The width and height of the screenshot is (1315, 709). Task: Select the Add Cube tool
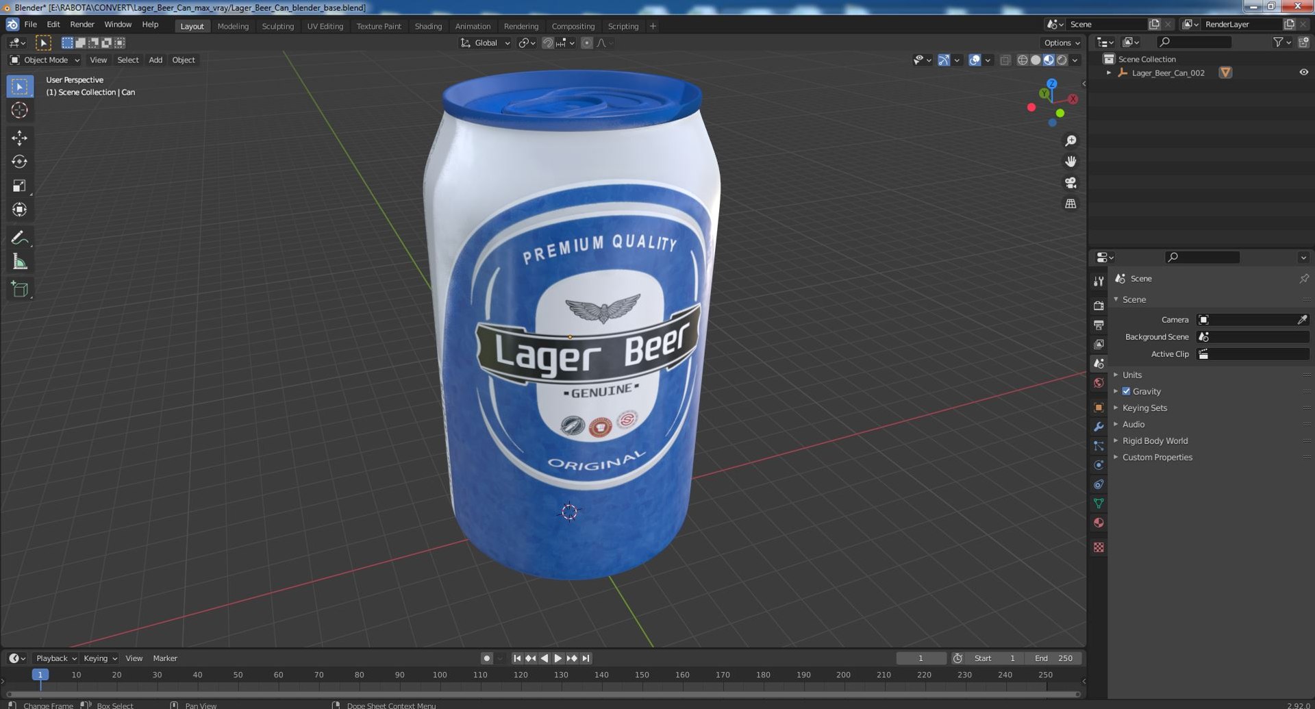tap(19, 289)
